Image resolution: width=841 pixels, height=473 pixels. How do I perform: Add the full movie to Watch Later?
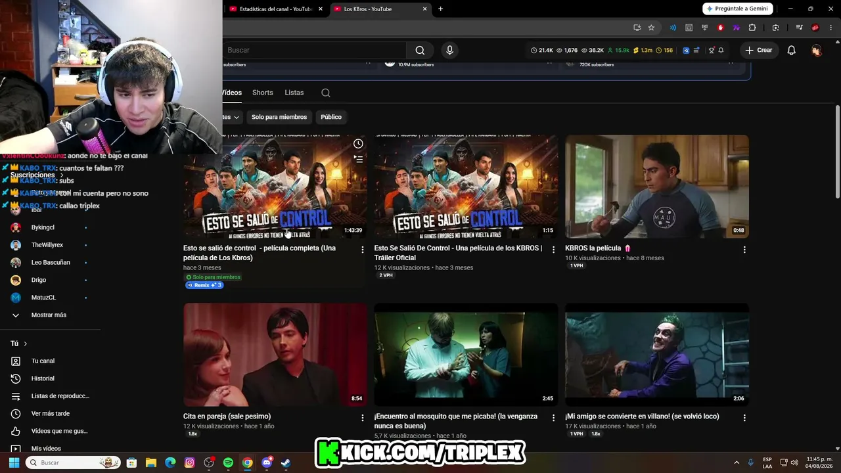[x=358, y=144]
